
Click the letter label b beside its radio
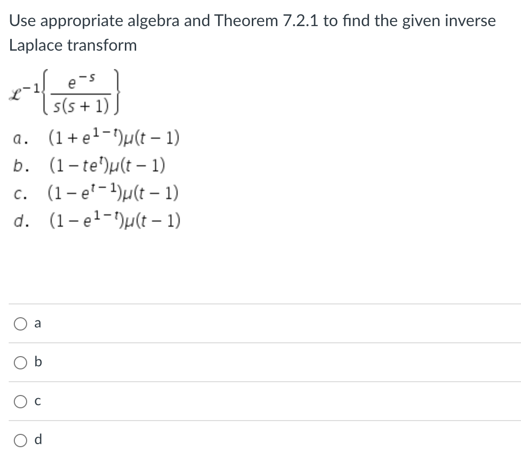pyautogui.click(x=36, y=362)
